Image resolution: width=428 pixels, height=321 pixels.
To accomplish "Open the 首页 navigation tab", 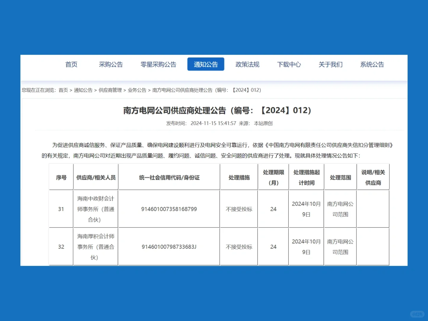I will pos(71,64).
